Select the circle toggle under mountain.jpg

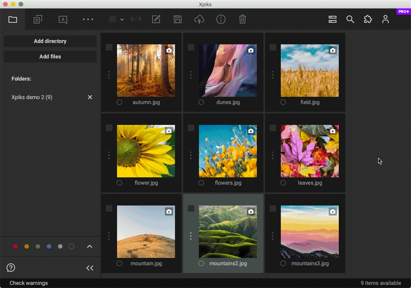click(x=119, y=263)
